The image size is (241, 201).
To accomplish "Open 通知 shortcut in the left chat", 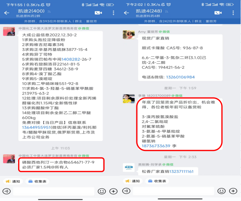I will click(x=13, y=182).
